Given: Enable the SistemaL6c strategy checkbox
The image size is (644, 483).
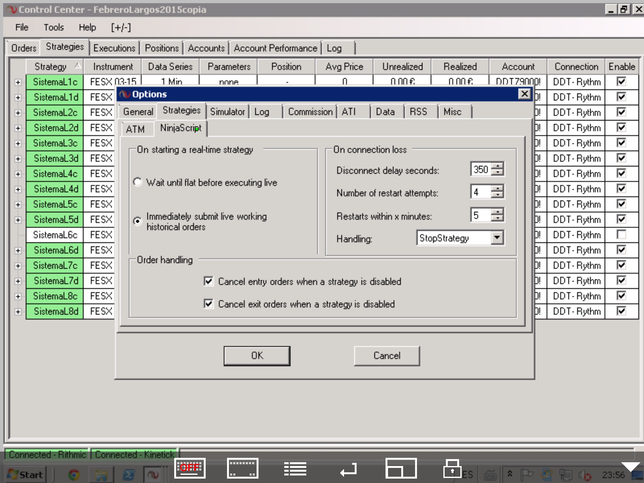Looking at the screenshot, I should click(621, 235).
